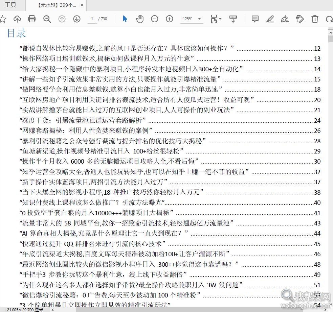Open TOC entry “微信爆粉引流秘籍
The image size is (333, 312).
tap(170, 295)
